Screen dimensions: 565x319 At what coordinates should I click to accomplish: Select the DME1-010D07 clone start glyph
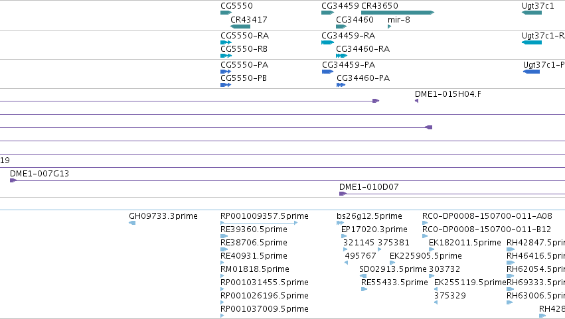point(343,194)
